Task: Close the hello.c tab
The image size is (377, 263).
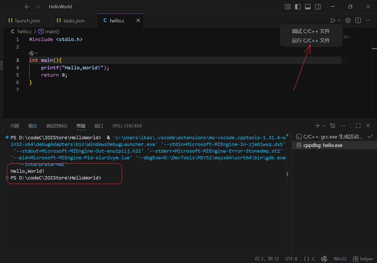Action: pos(138,20)
